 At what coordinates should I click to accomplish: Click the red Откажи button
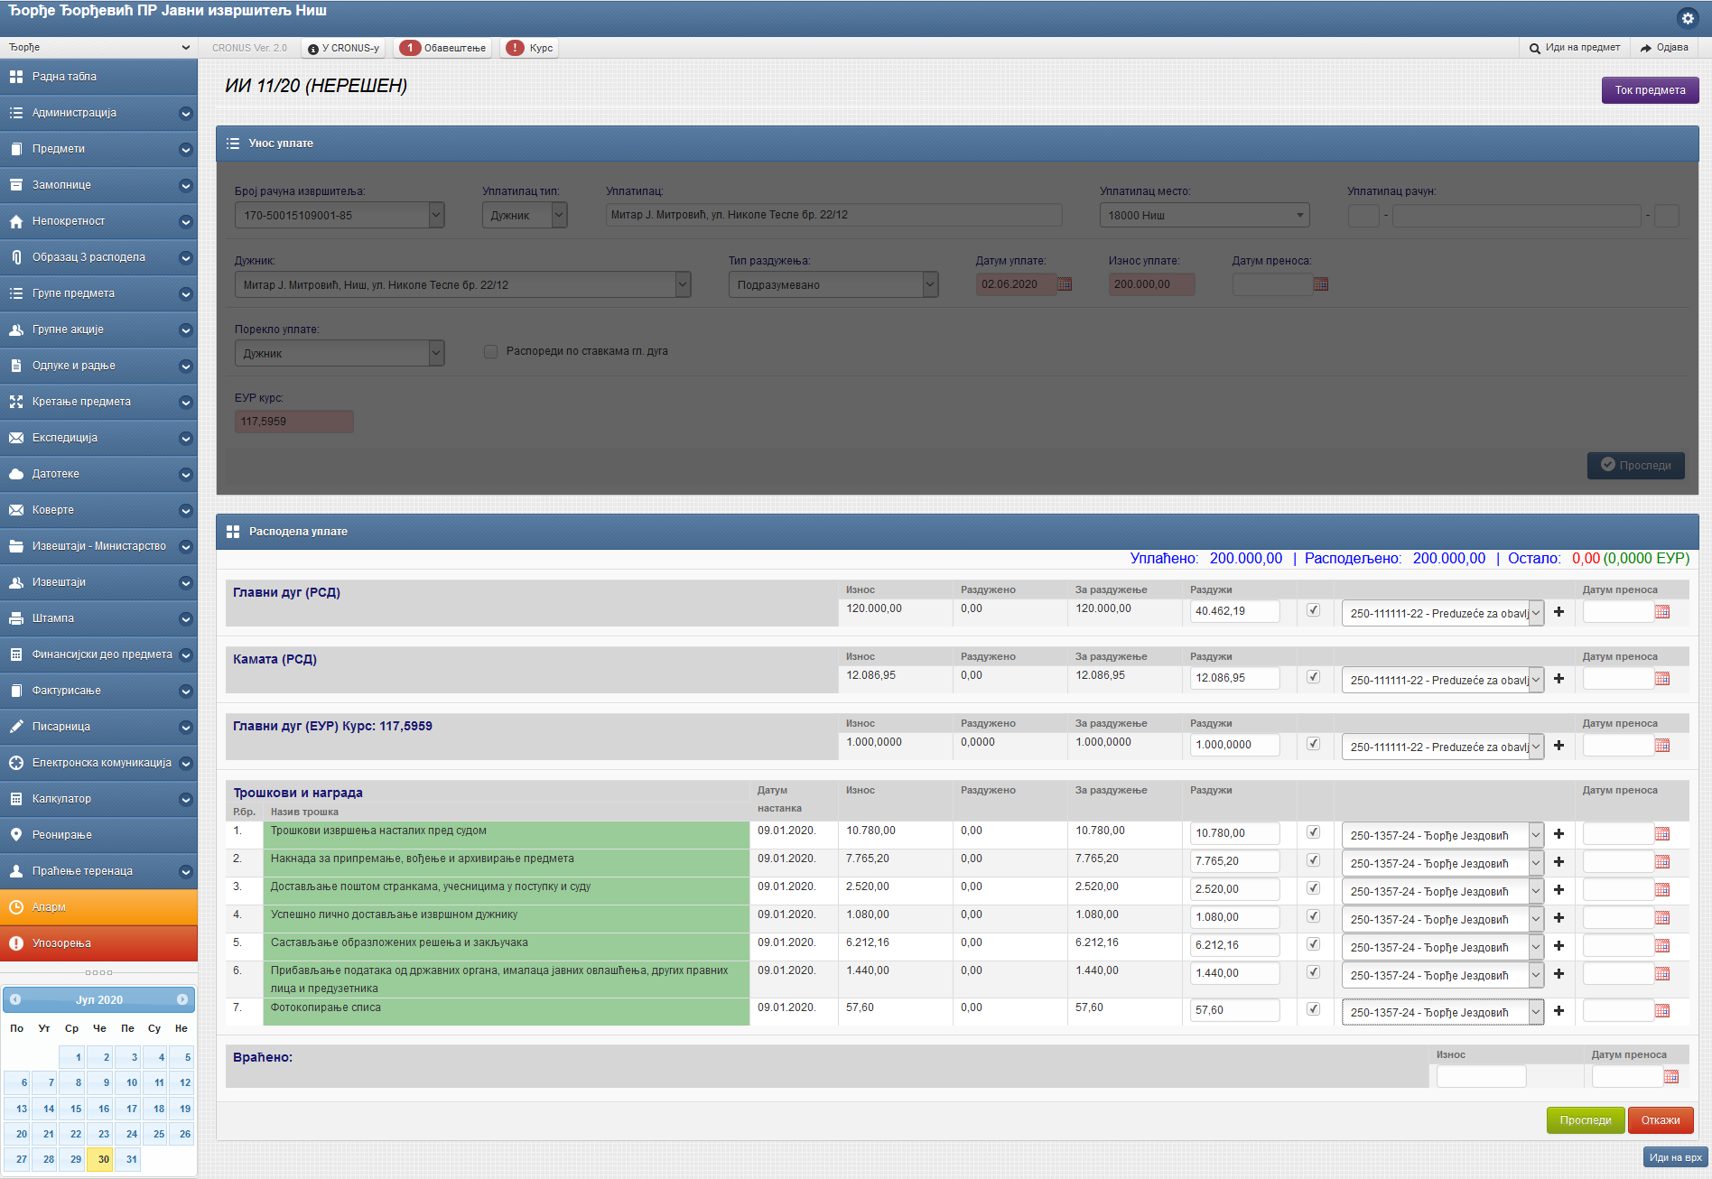pyautogui.click(x=1660, y=1120)
